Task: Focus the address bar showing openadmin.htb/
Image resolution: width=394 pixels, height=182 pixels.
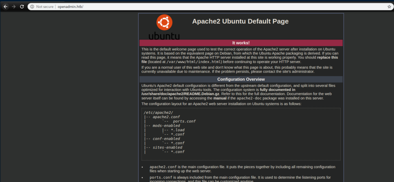Action: (197, 7)
